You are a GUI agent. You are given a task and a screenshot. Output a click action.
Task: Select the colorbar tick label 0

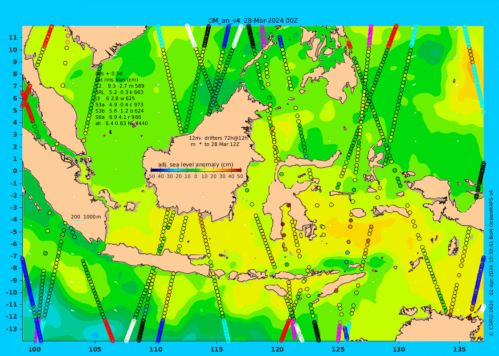[196, 176]
